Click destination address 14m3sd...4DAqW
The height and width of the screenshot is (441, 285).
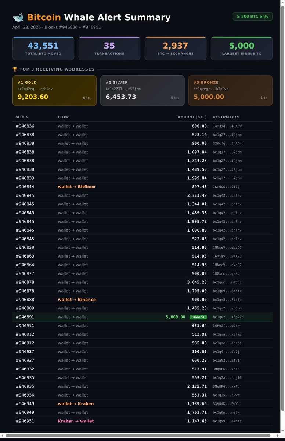(x=227, y=126)
